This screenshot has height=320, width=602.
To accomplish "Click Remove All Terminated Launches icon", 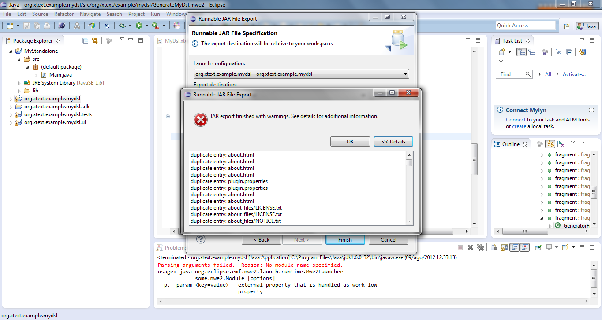I will tap(480, 248).
